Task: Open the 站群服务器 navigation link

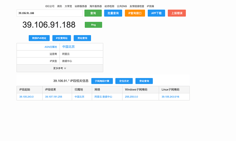Action: point(81,6)
